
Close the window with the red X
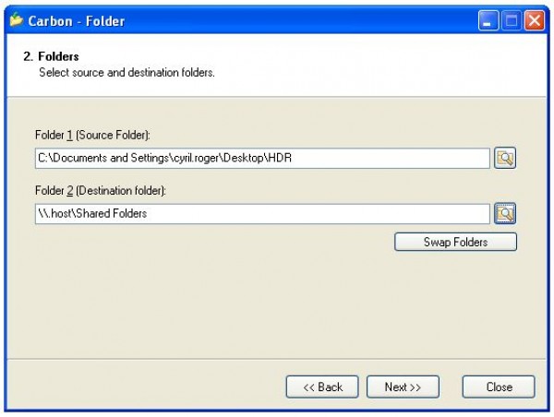point(534,20)
